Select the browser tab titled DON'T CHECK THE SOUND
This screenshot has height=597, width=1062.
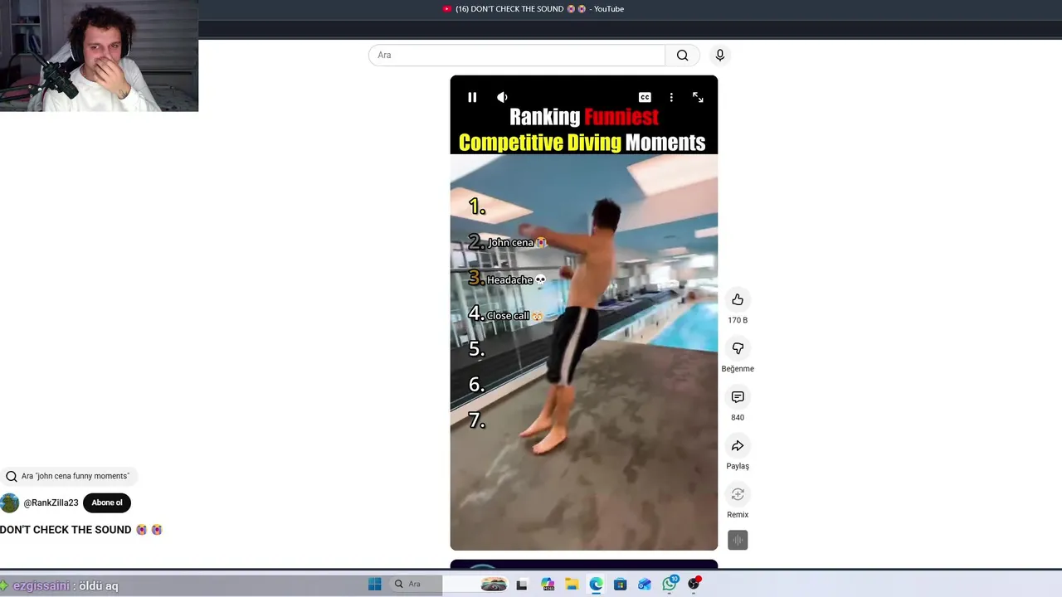532,9
